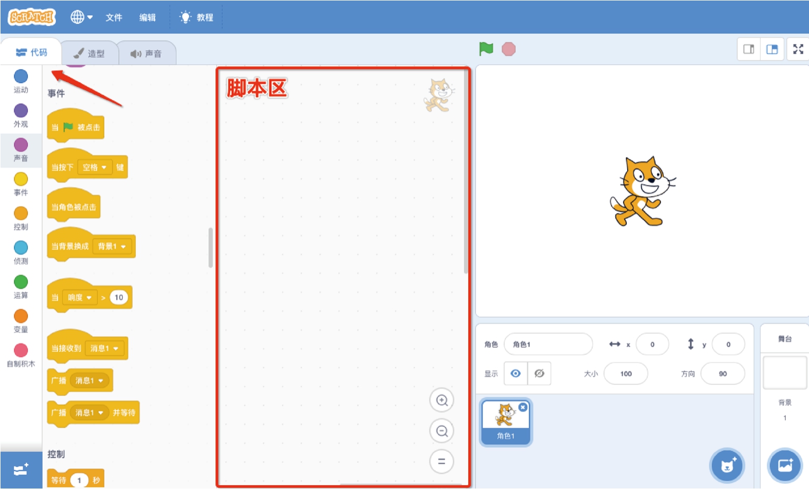Click the Scratch logo
Image resolution: width=809 pixels, height=489 pixels.
32,17
